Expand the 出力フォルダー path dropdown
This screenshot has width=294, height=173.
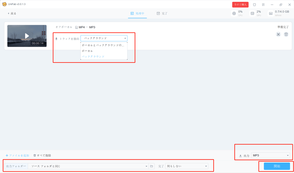146,166
